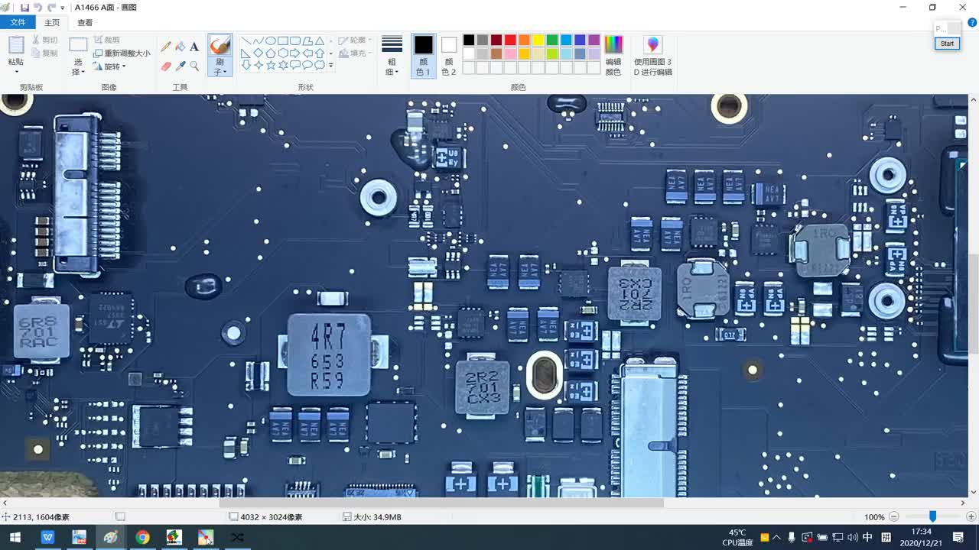Click the date and time 17:34 in taskbar
This screenshot has width=979, height=550.
(921, 537)
